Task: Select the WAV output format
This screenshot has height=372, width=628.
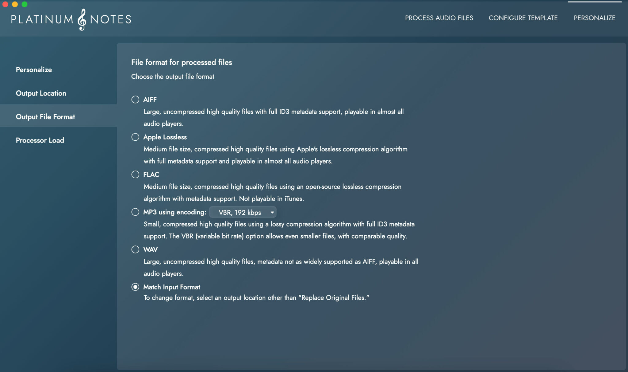Action: pyautogui.click(x=135, y=249)
